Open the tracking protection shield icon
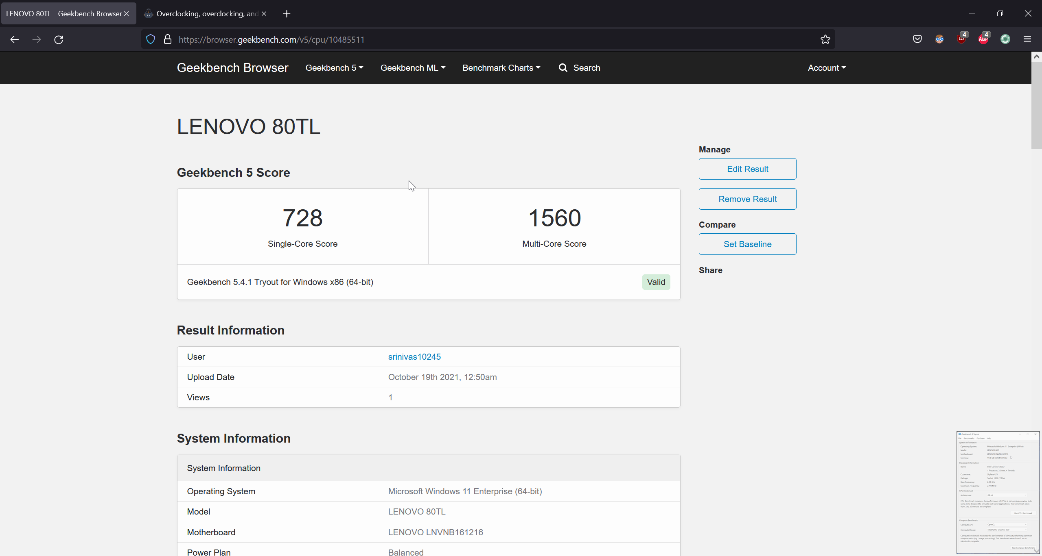 click(x=151, y=39)
